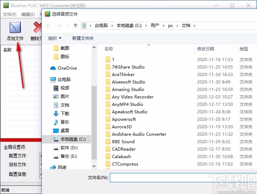Screen dimensions: 257x194
Task: Sort files by 类型 column header
Action: point(244,49)
